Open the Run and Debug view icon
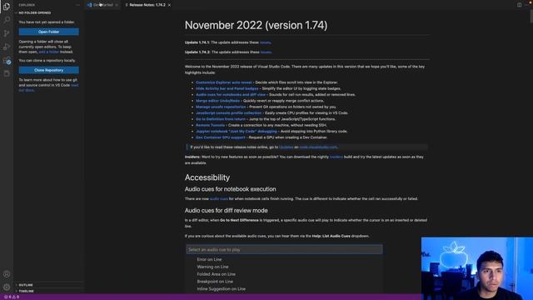The width and height of the screenshot is (533, 300). coord(7,47)
